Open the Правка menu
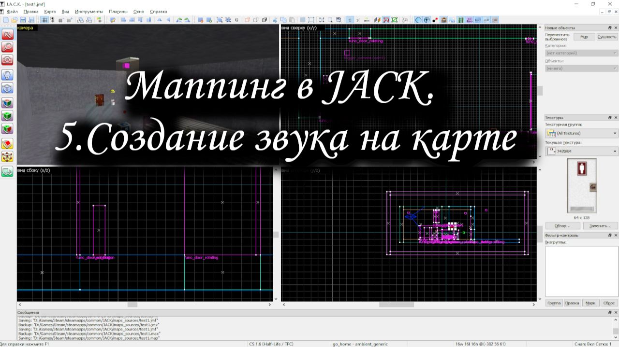Screen dimensions: 619x347 [x=30, y=11]
